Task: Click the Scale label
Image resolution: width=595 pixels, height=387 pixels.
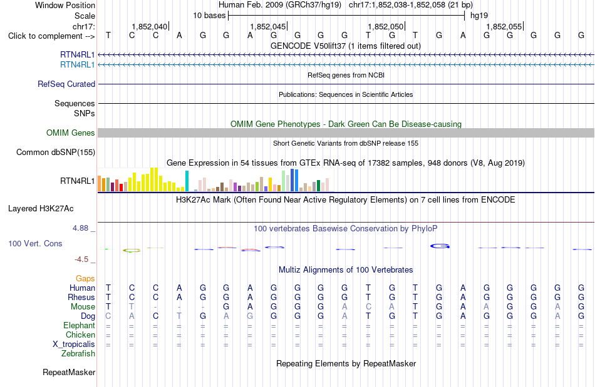Action: click(85, 16)
